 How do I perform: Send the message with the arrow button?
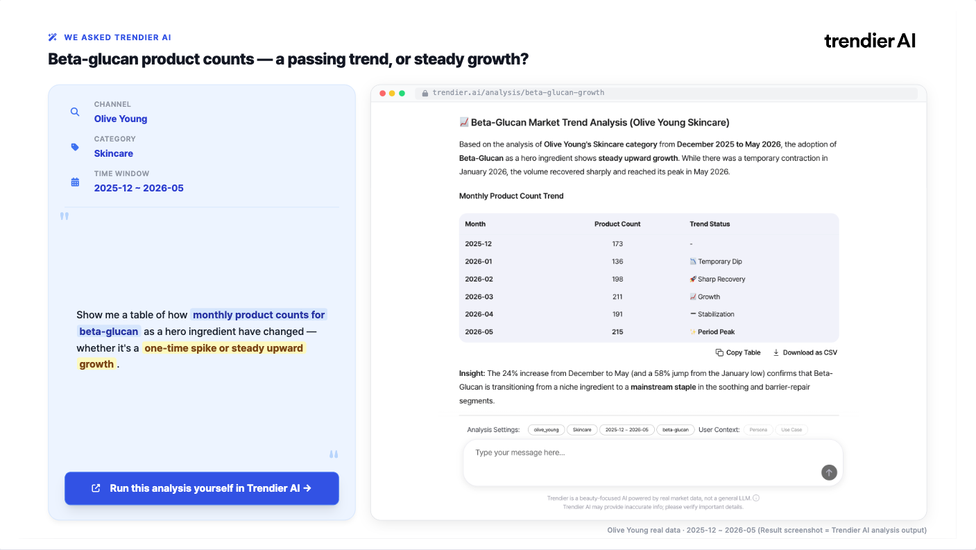coord(829,472)
